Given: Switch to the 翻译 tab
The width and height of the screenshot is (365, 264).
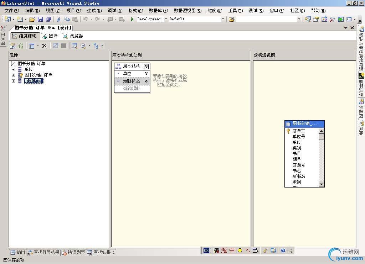Looking at the screenshot, I should [50, 36].
